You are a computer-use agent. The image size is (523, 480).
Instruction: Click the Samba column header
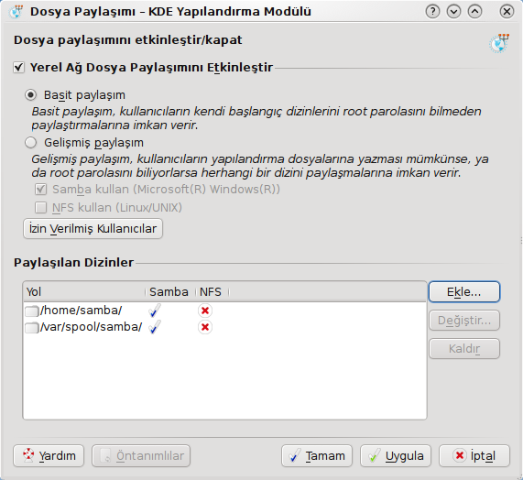[170, 292]
